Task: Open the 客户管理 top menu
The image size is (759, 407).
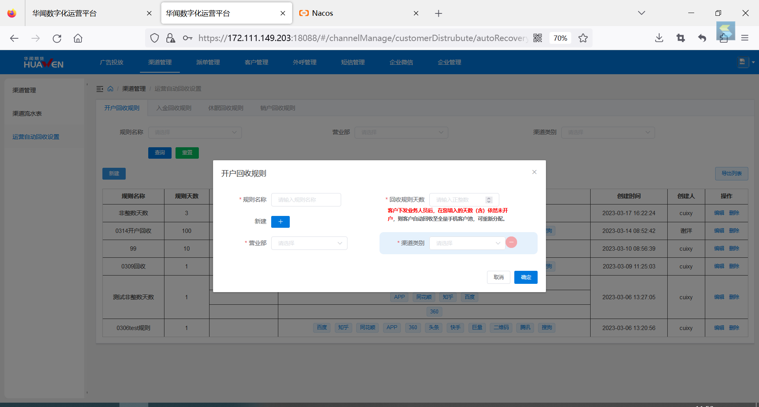Action: tap(256, 62)
